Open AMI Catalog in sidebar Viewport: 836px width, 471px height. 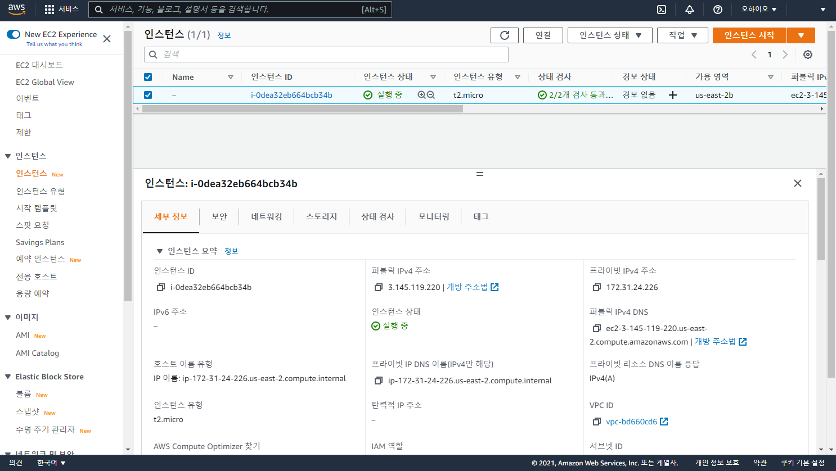[x=37, y=354]
